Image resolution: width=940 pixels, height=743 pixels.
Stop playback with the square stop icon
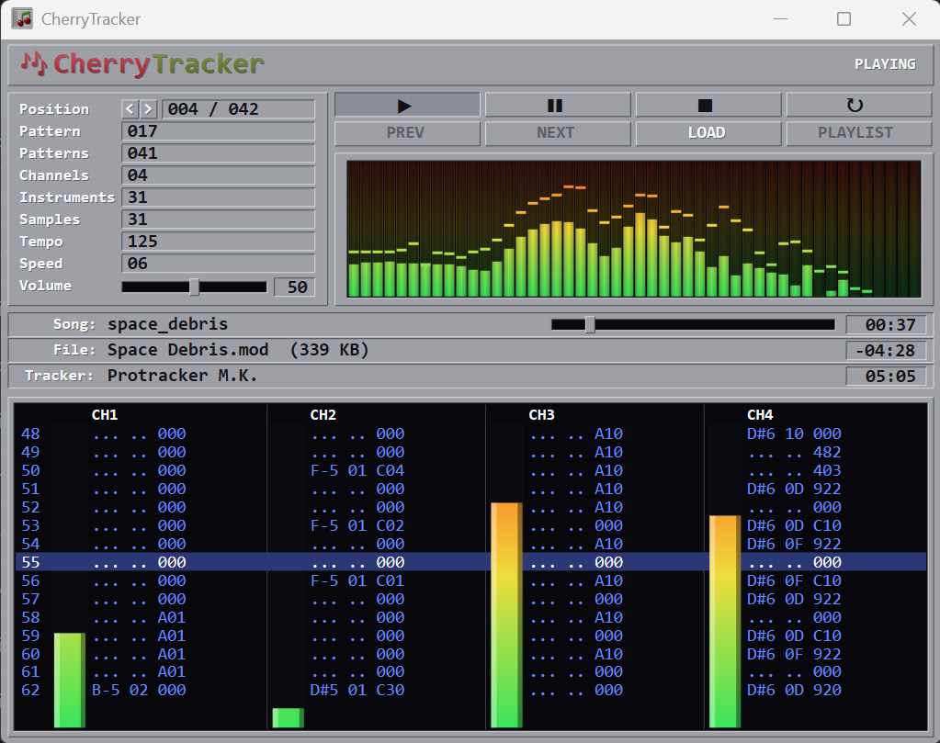(708, 106)
